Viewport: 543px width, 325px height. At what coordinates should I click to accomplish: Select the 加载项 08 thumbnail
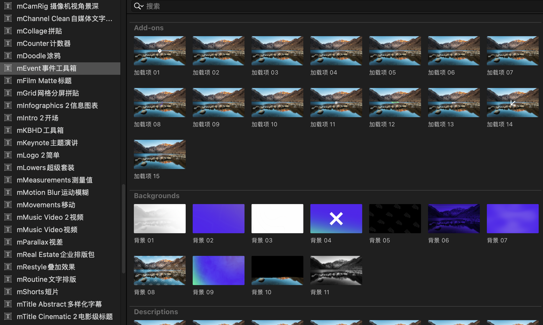(x=160, y=103)
